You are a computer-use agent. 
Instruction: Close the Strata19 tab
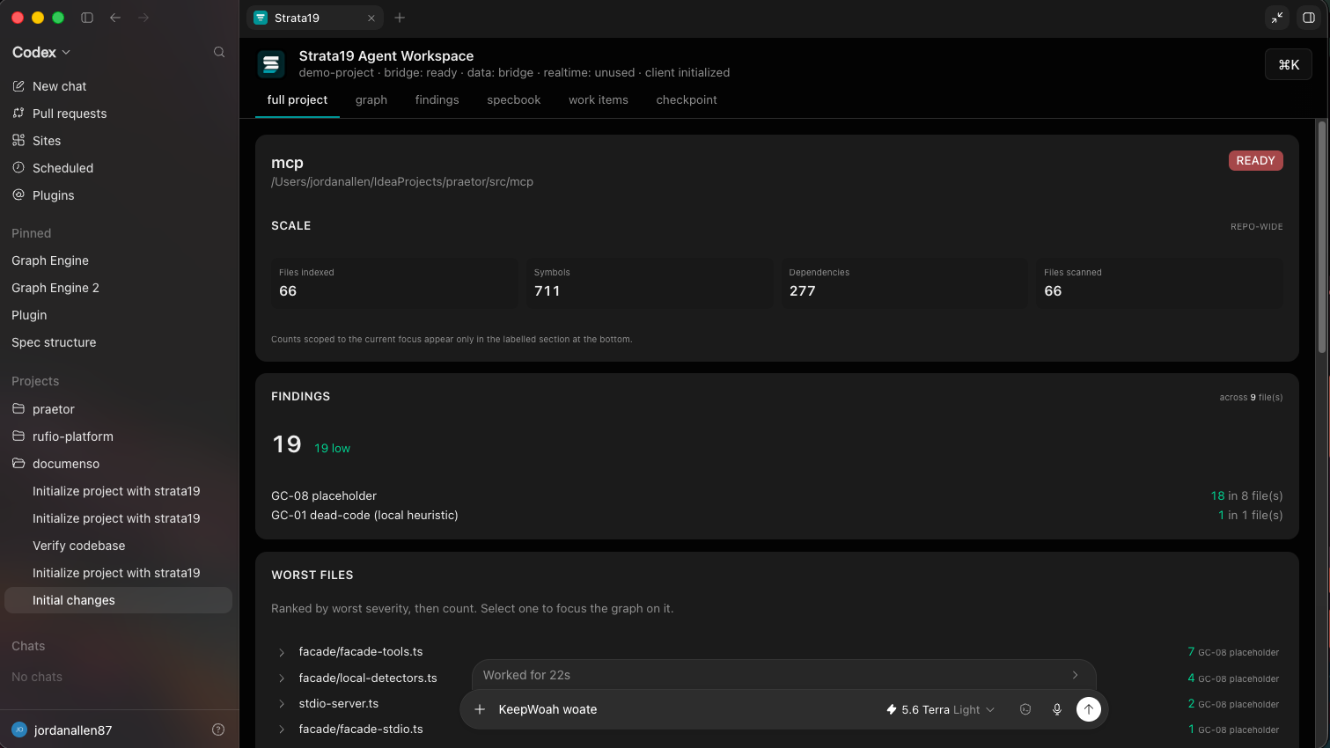pos(371,18)
